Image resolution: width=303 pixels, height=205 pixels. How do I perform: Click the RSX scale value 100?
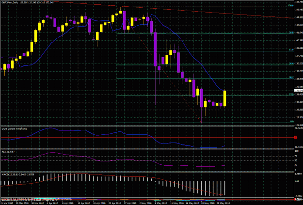click(296, 151)
